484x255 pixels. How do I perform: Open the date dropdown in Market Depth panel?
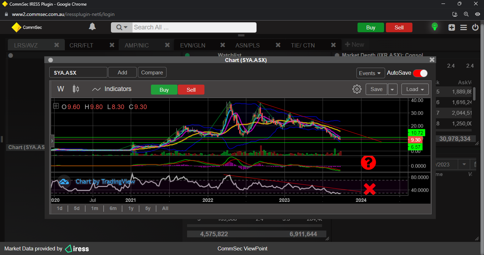coord(464,164)
